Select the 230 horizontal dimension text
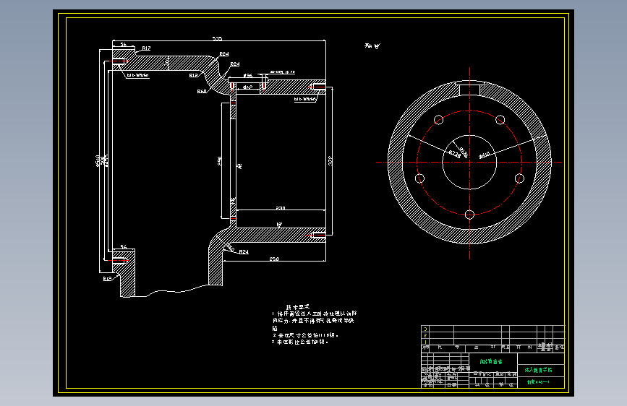 [281, 208]
